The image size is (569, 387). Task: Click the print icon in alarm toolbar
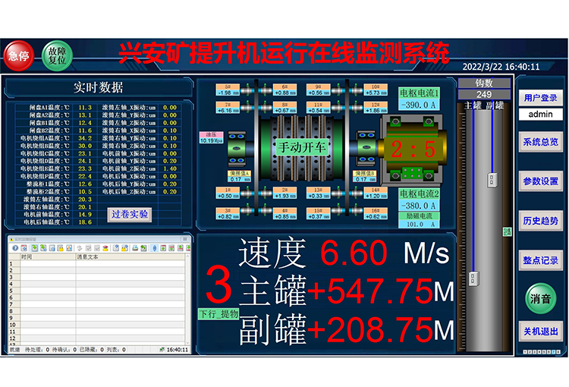pyautogui.click(x=134, y=248)
